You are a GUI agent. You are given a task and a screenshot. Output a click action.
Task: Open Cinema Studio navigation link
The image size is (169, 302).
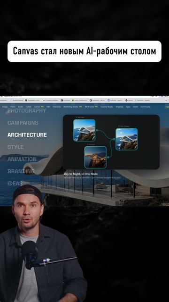pyautogui.click(x=107, y=107)
